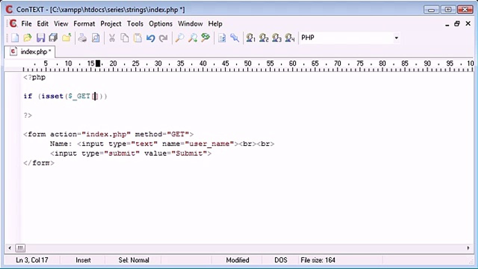Click '"user_name"' attribute value
Screen dimensions: 478x269
[x=209, y=144]
